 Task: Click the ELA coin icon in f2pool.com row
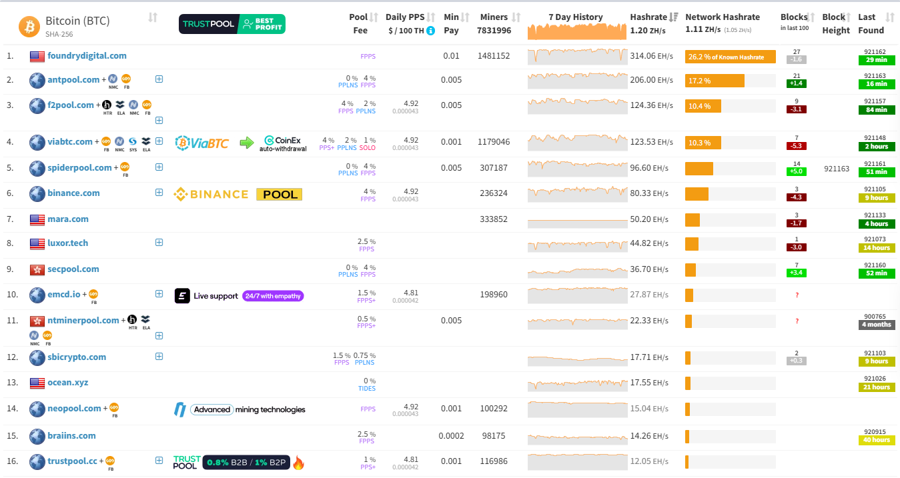120,105
